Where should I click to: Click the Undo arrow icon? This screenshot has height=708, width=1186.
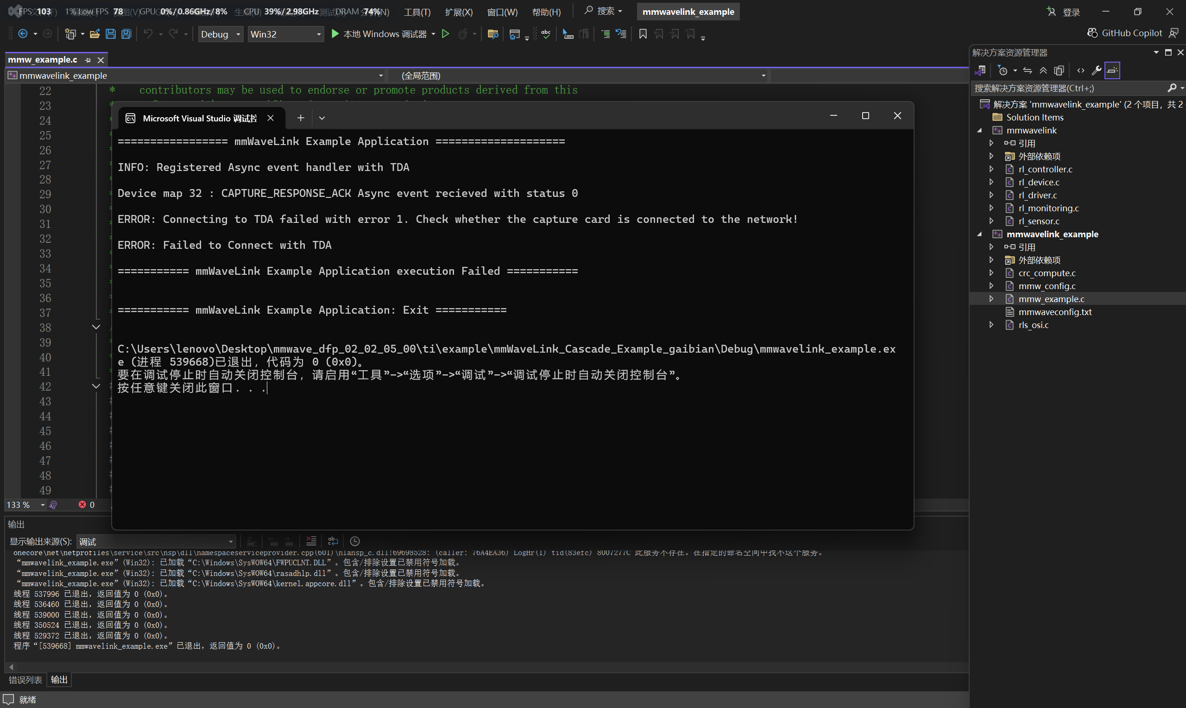point(148,34)
